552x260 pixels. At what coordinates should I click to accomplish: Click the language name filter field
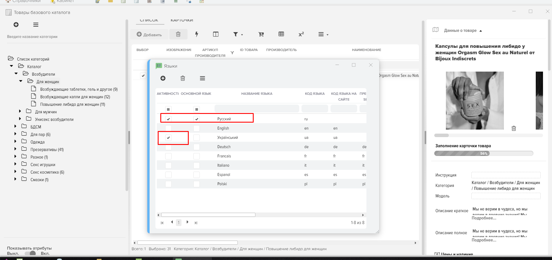click(257, 109)
